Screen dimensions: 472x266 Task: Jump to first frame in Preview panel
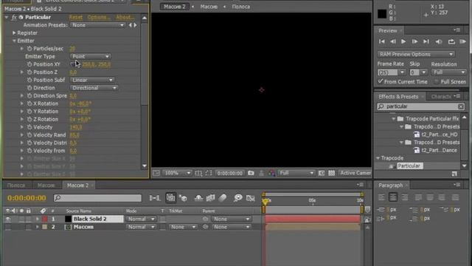click(382, 41)
